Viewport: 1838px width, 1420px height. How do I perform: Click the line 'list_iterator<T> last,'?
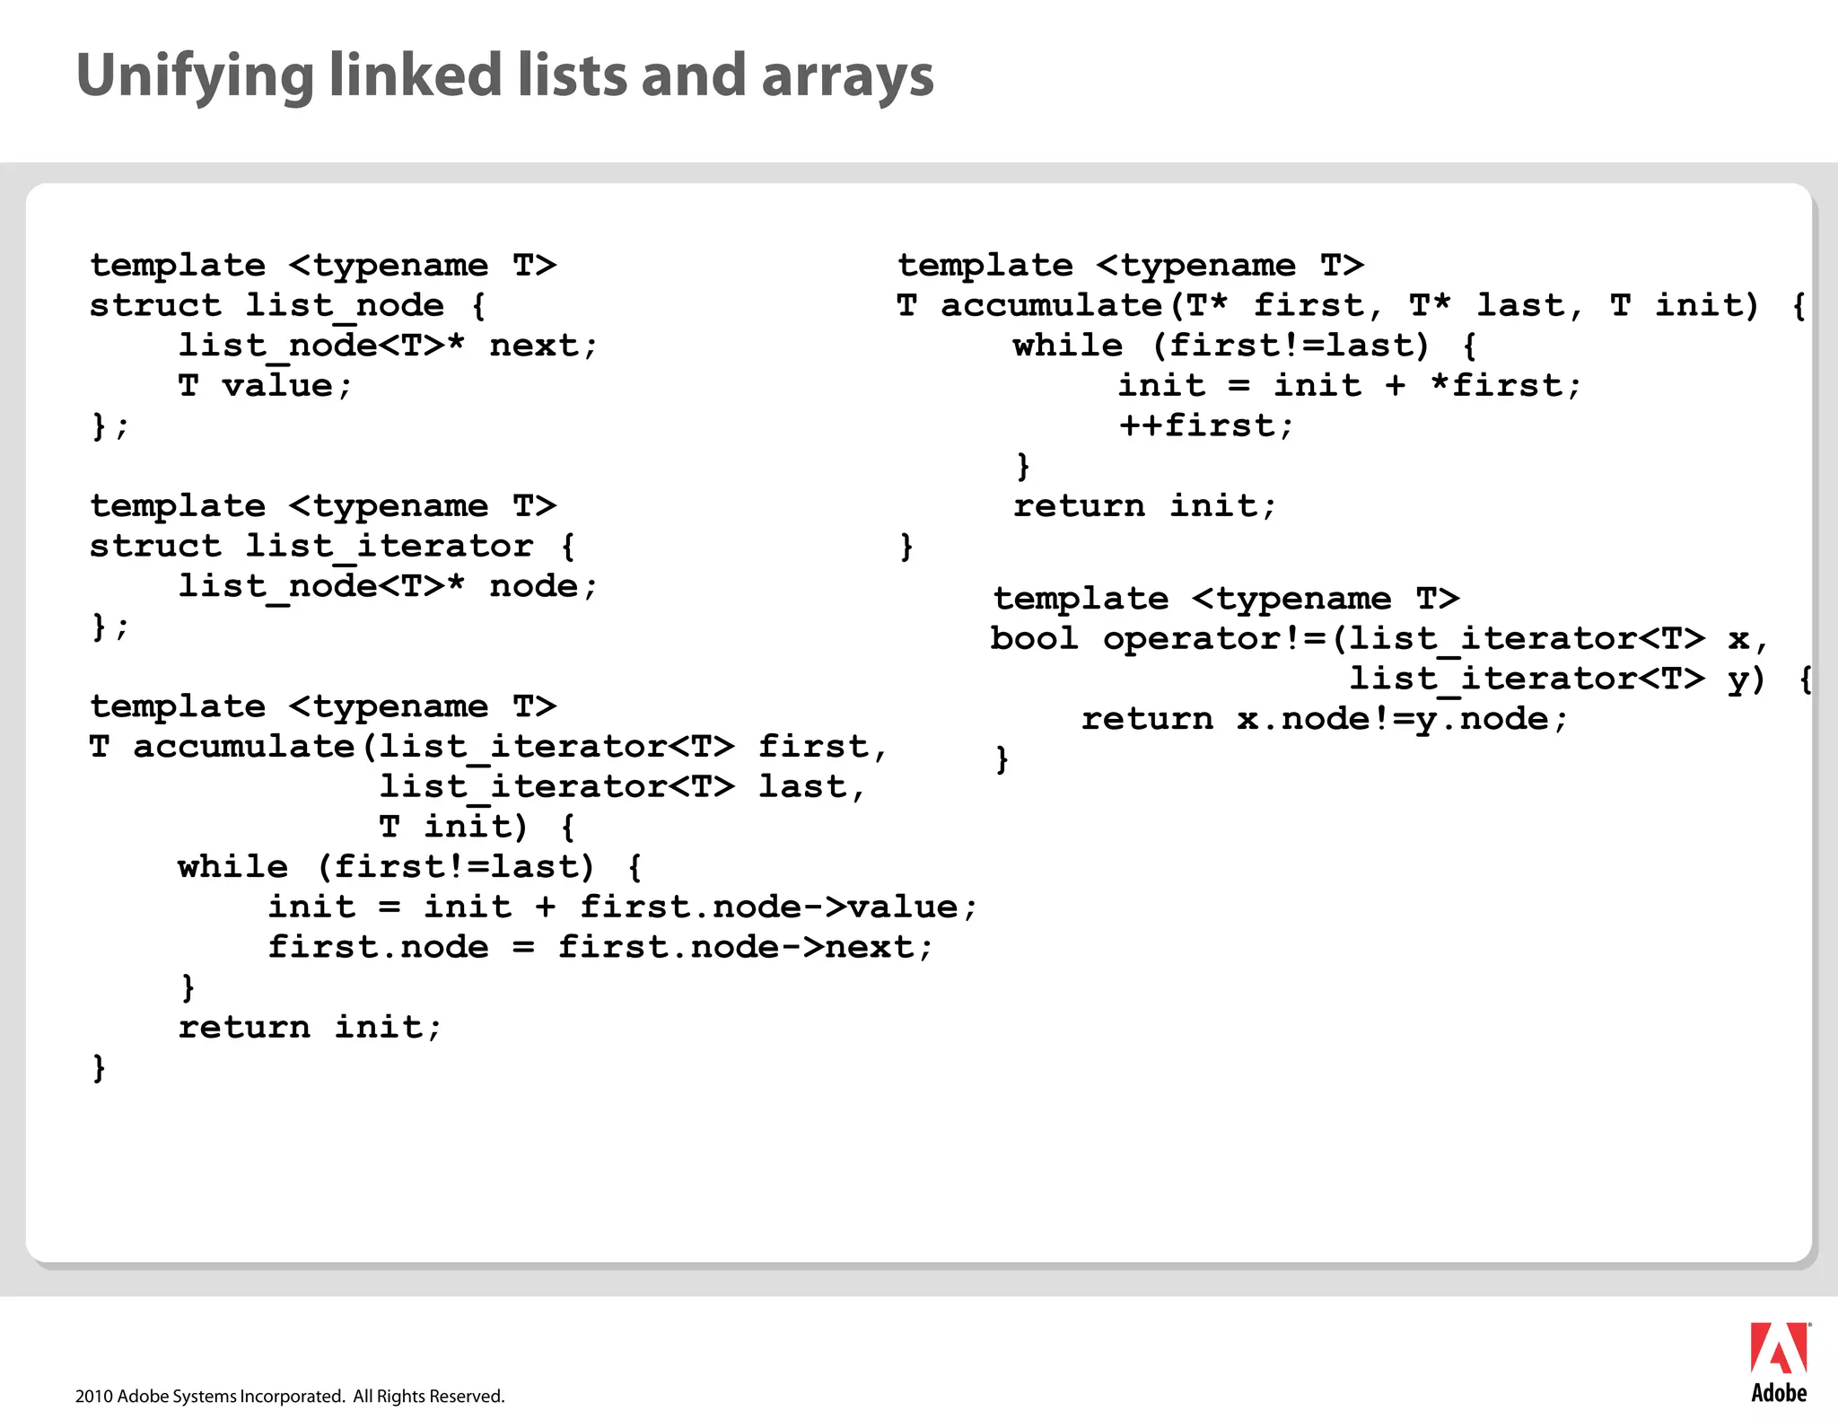point(622,787)
